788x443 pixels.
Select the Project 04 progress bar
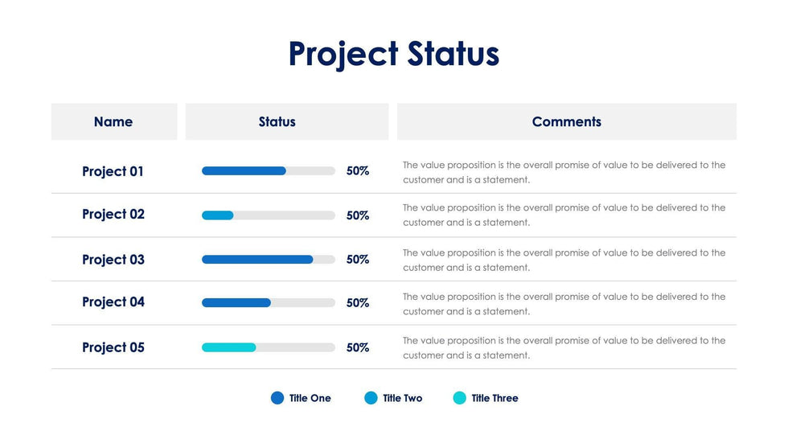pos(268,303)
